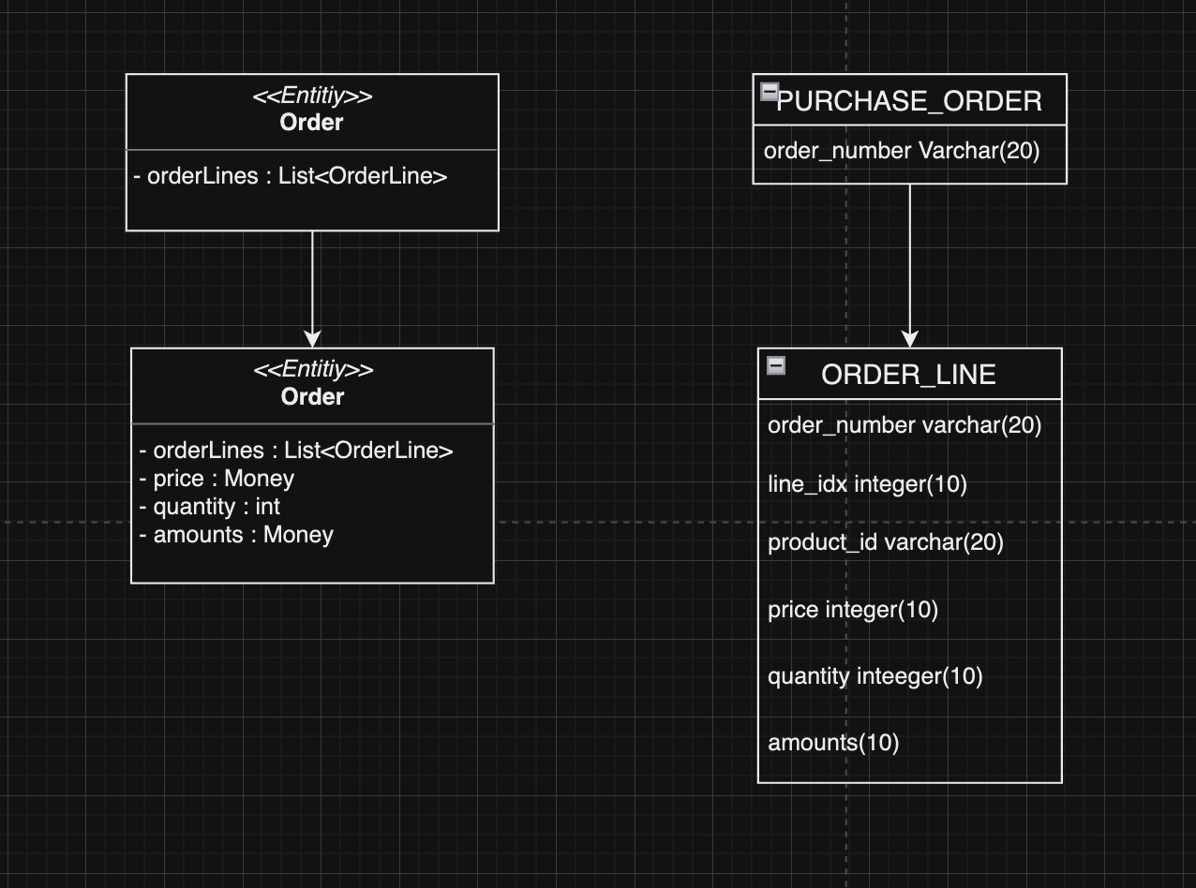Select the order_number varchar(20) row in ORDER_LINE
The width and height of the screenshot is (1196, 888).
coord(909,425)
